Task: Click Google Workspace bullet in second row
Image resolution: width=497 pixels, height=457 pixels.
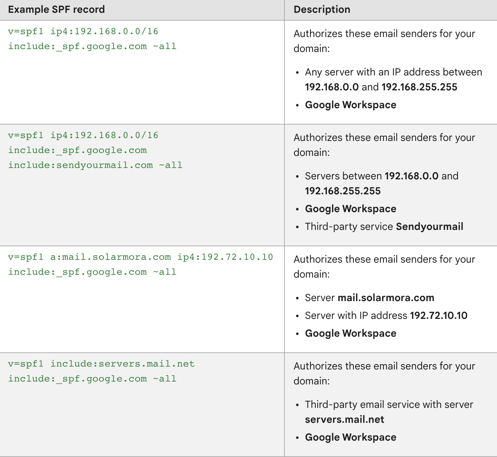Action: [351, 209]
